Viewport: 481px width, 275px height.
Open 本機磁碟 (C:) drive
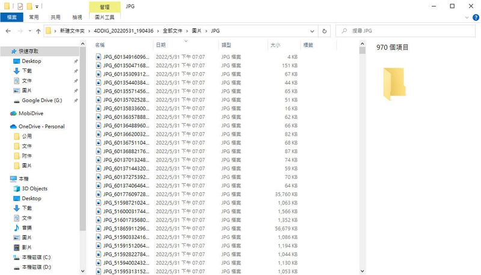point(36,257)
